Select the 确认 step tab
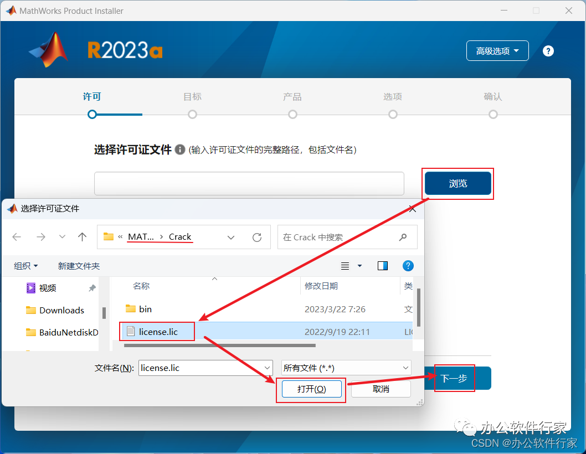The image size is (586, 454). [x=493, y=96]
